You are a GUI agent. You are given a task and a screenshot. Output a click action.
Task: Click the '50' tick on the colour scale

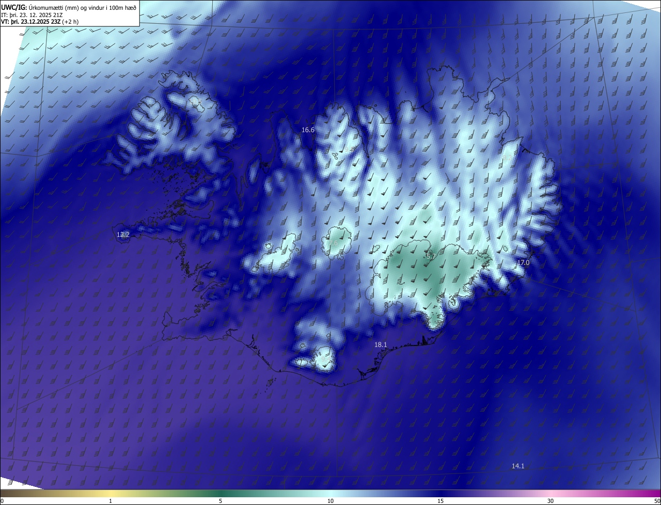(x=657, y=501)
